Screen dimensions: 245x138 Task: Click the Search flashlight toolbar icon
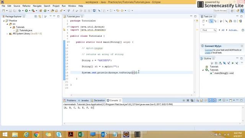click(61, 11)
